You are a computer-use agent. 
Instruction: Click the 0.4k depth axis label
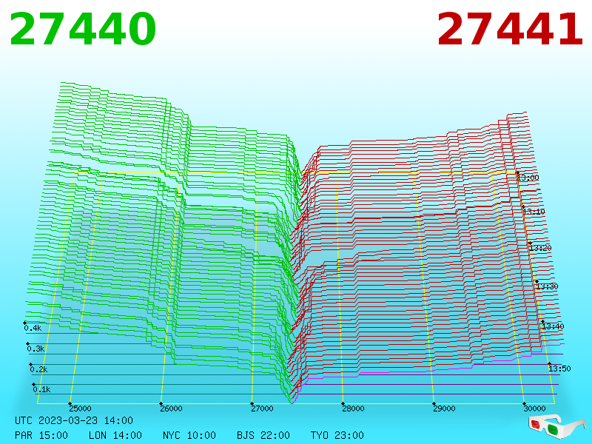coord(33,328)
